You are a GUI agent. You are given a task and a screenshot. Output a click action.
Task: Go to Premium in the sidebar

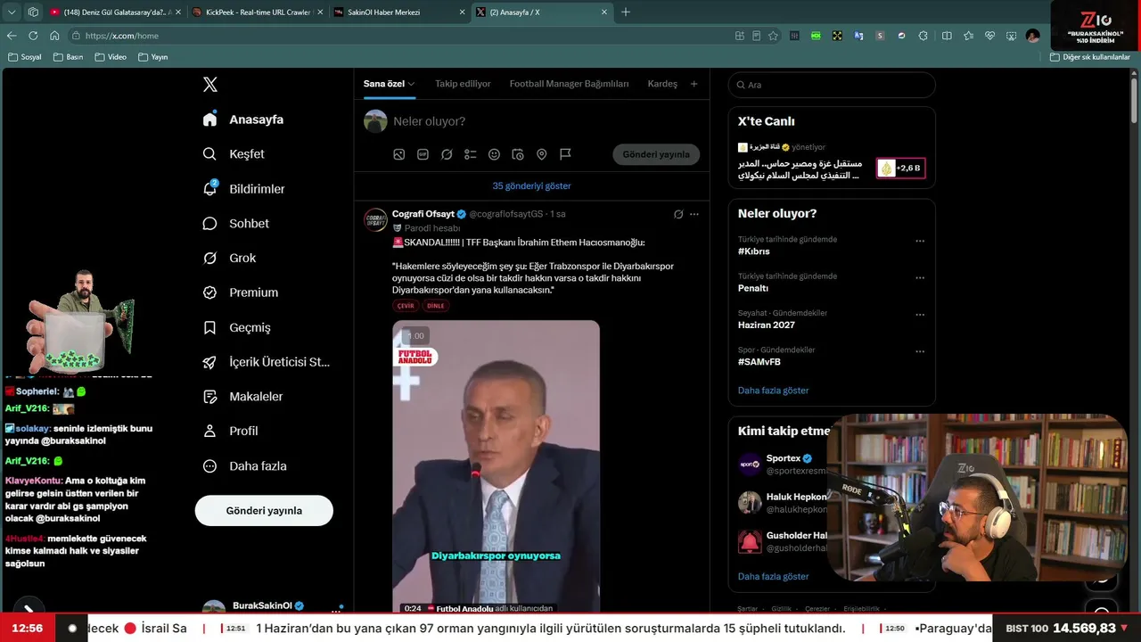[240, 292]
